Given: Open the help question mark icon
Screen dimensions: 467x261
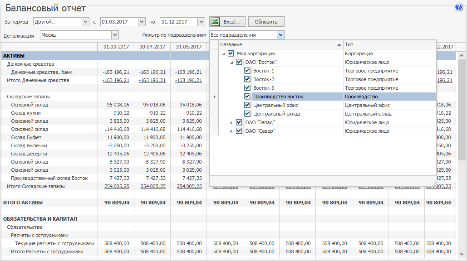Looking at the screenshot, I should point(458,7).
